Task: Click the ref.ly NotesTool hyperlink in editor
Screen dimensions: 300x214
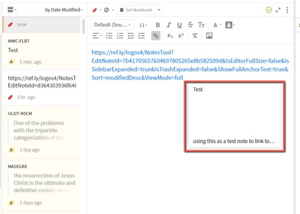Action: 190,65
